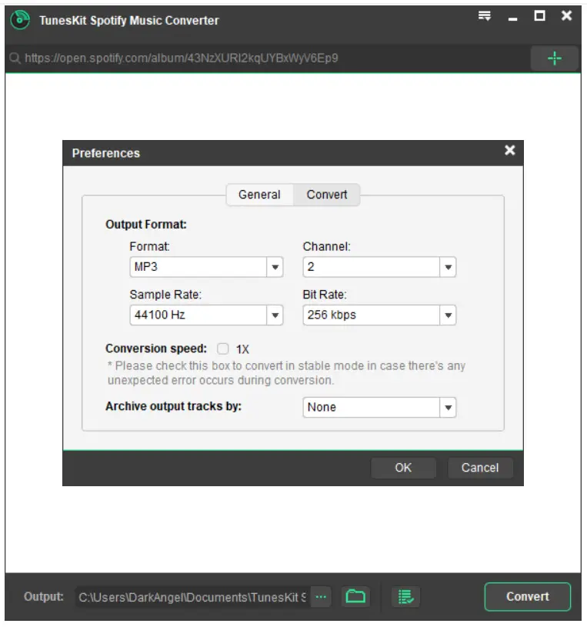
Task: Click the Output label in bottom bar
Action: [x=44, y=596]
